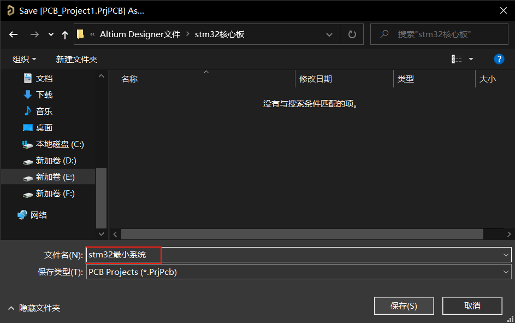Change the view layout icon
Viewport: 515px width, 323px height.
[457, 59]
